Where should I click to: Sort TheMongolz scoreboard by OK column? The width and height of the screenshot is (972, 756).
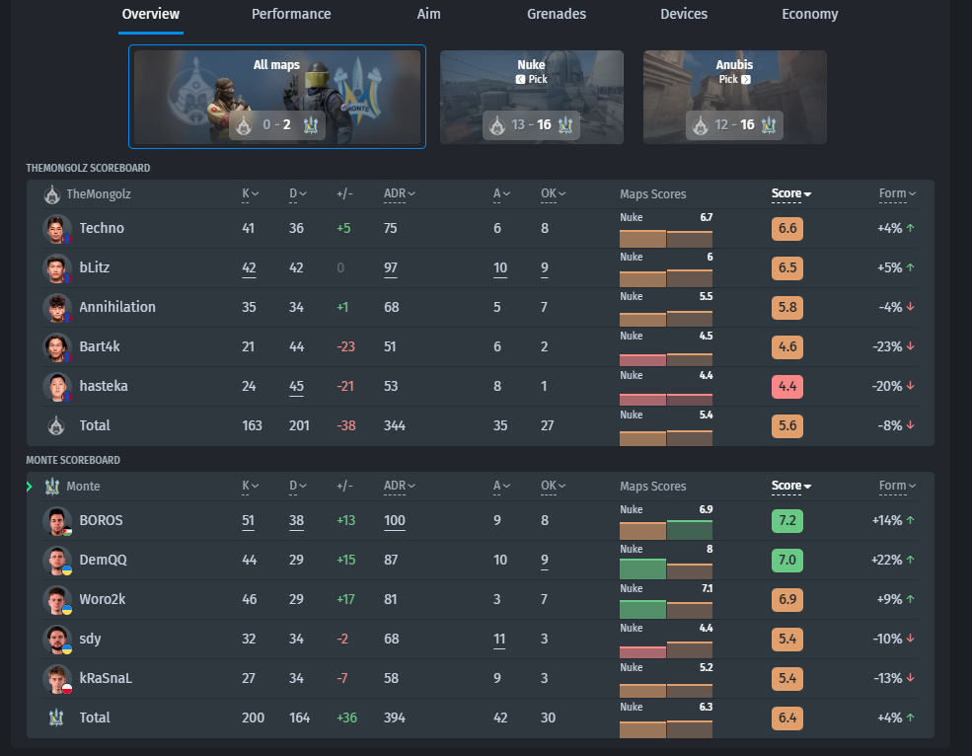point(553,194)
